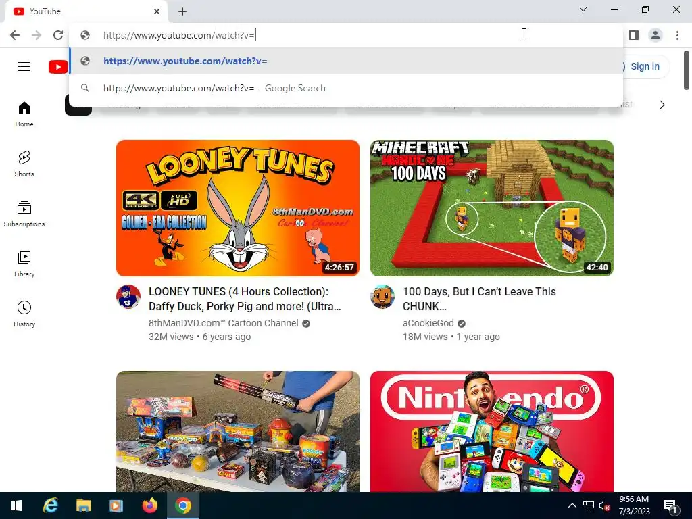Reload the page with the refresh icon

click(x=58, y=35)
